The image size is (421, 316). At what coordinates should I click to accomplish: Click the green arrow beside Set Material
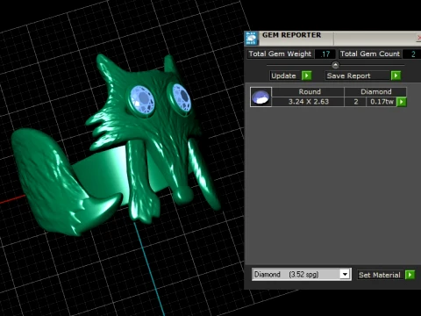click(x=410, y=275)
